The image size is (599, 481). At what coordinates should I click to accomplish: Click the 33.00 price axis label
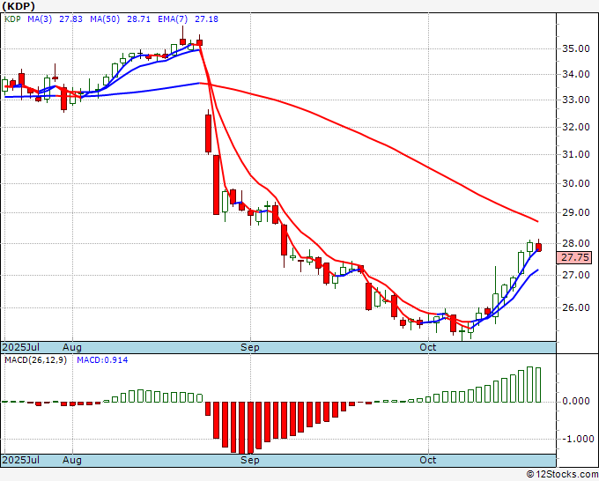(x=576, y=100)
